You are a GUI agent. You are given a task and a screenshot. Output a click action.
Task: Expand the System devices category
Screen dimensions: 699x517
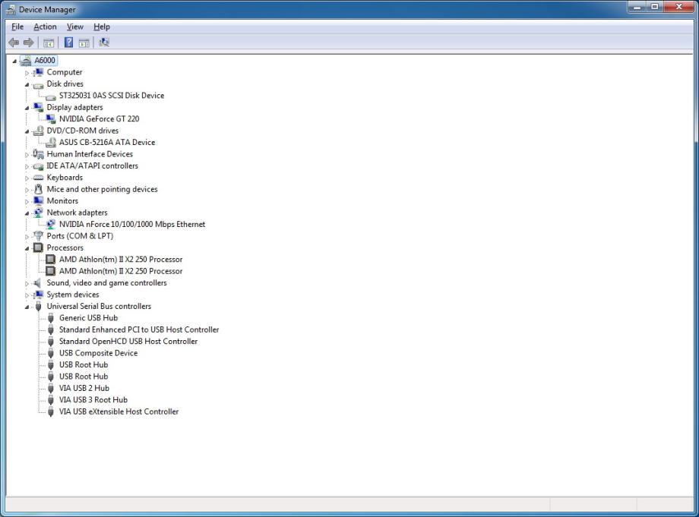click(27, 295)
